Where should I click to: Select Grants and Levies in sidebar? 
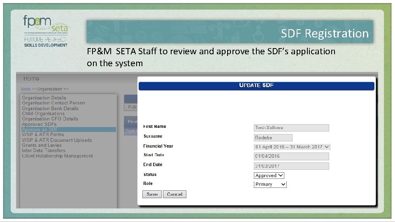click(42, 145)
